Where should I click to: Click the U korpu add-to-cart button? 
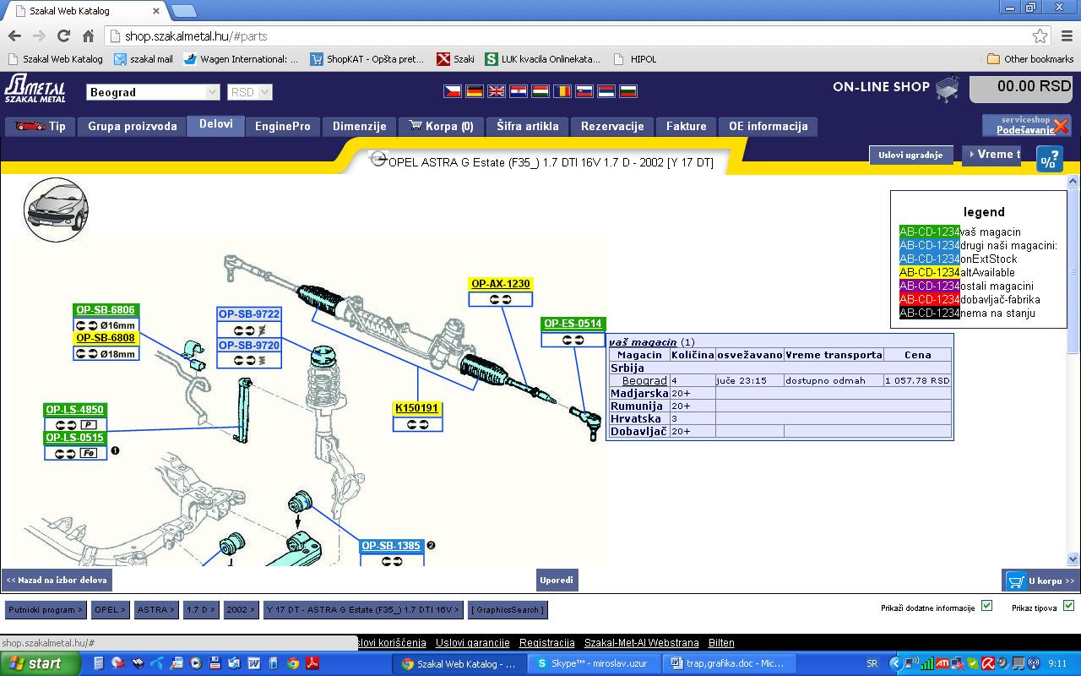(x=1041, y=581)
